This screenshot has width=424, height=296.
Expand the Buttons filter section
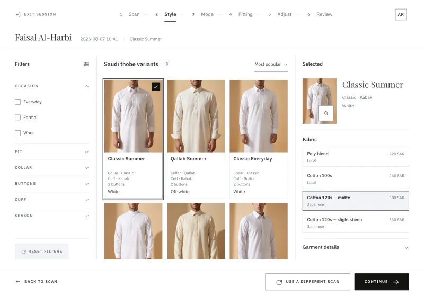click(52, 184)
